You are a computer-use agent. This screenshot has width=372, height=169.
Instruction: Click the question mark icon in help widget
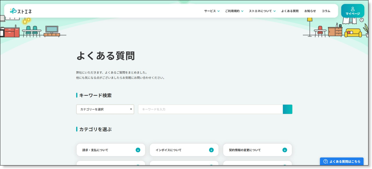pos(325,161)
